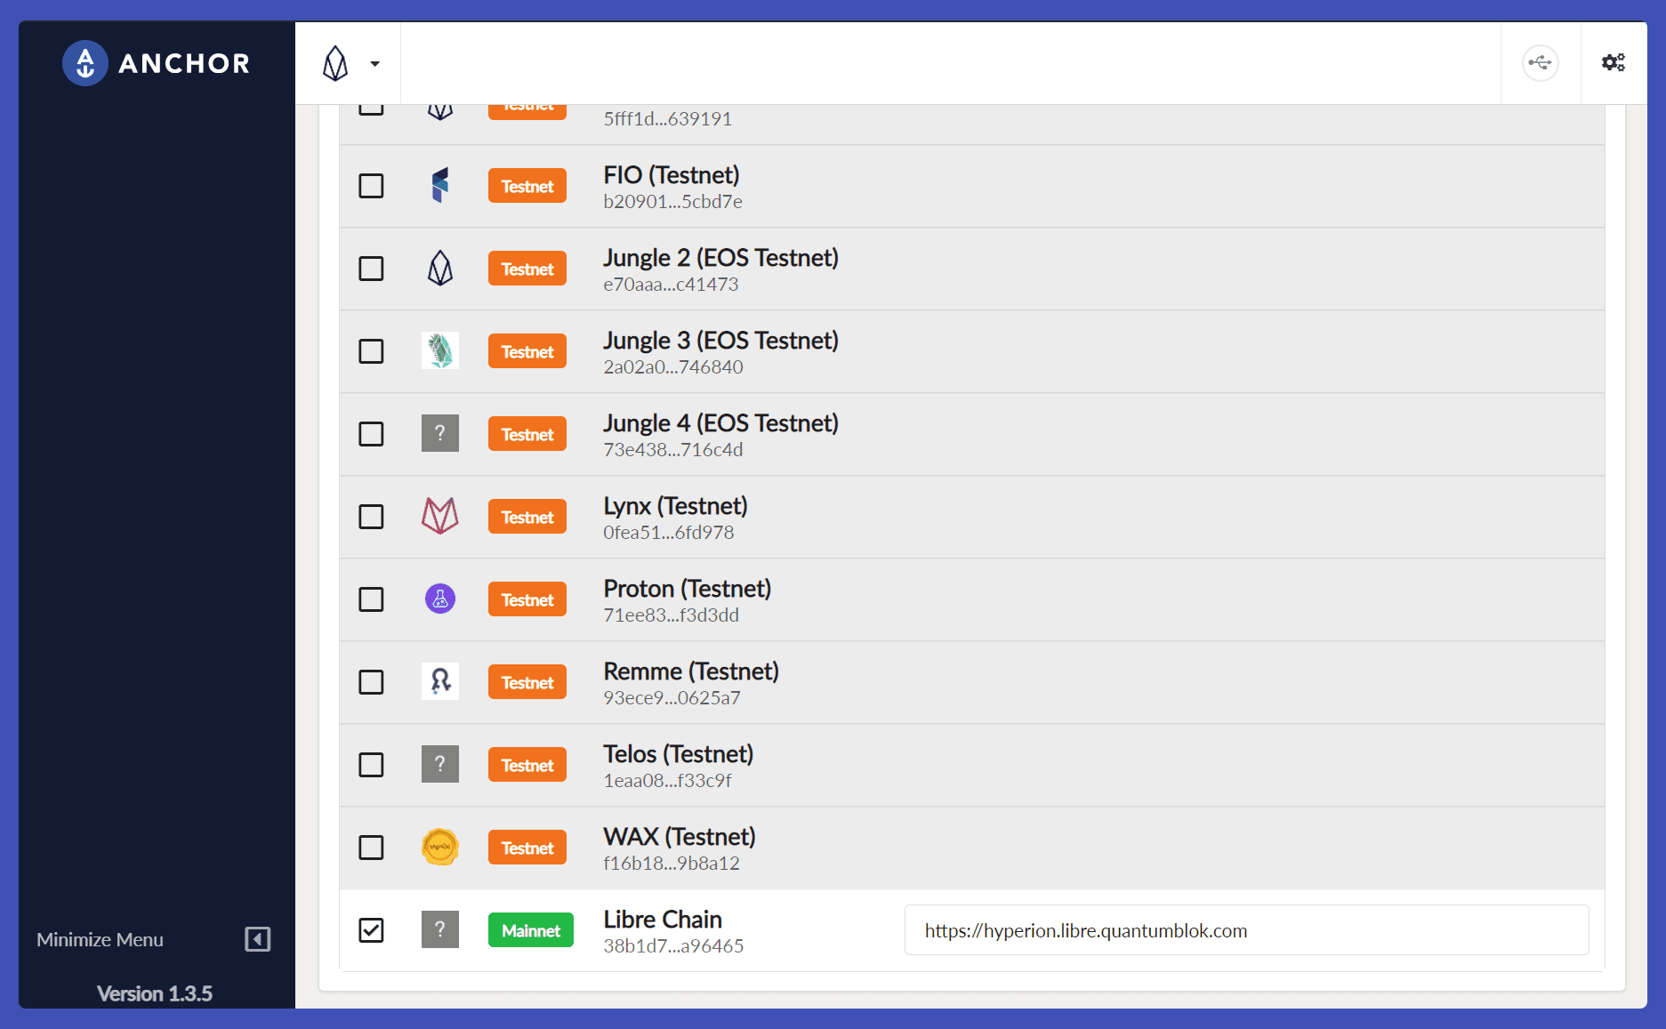This screenshot has height=1029, width=1666.
Task: Click the Version 1.3.5 label
Action: [155, 993]
